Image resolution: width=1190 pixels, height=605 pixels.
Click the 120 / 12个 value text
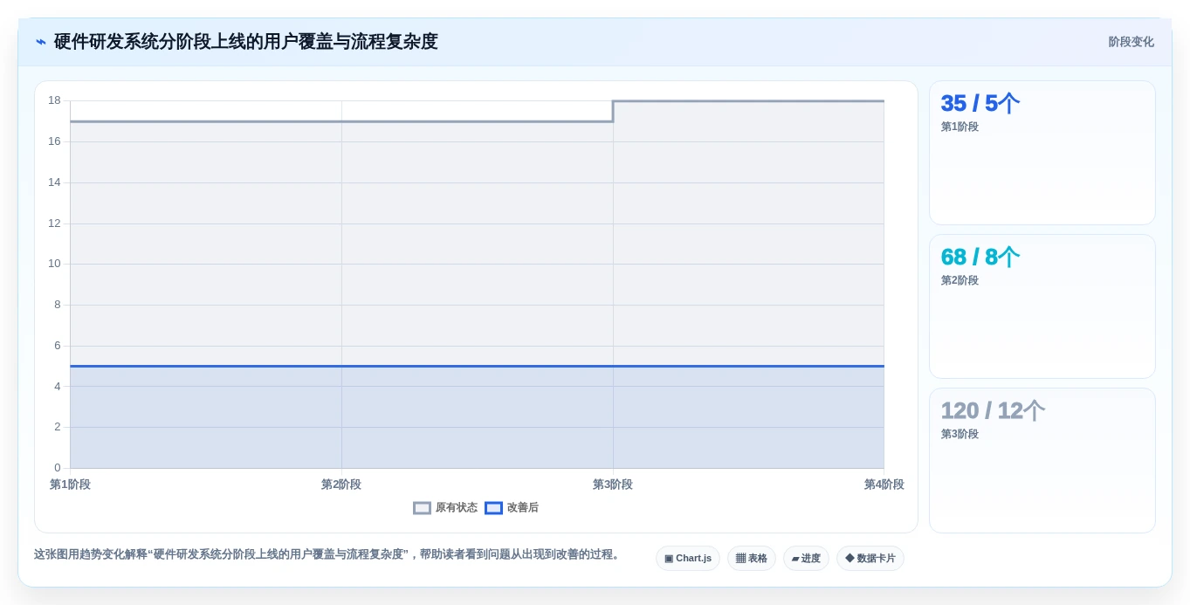click(x=993, y=411)
